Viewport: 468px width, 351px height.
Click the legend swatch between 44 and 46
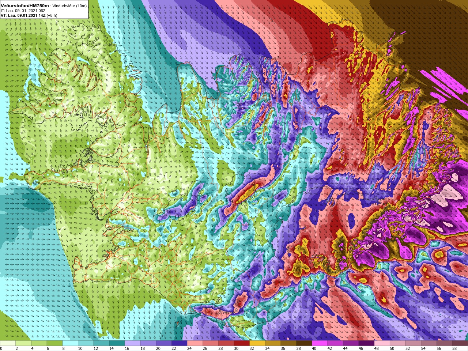click(351, 344)
